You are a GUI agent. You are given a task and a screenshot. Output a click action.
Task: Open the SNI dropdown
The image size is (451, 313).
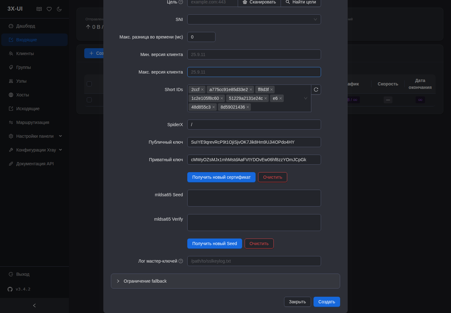[x=254, y=19]
